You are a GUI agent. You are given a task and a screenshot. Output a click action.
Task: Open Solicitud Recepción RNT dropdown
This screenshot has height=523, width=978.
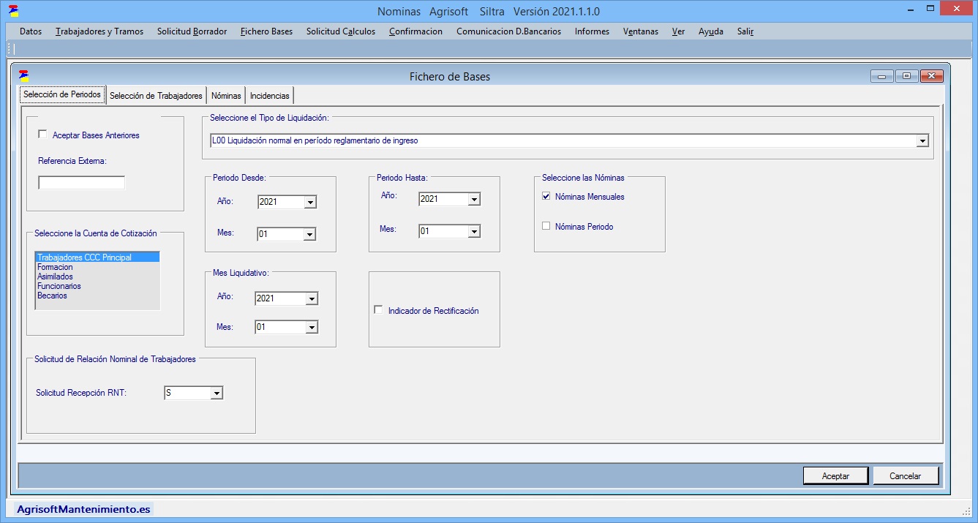pos(216,394)
